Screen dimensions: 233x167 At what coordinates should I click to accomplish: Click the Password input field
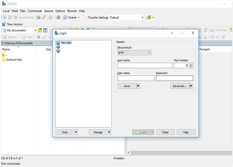(x=174, y=78)
